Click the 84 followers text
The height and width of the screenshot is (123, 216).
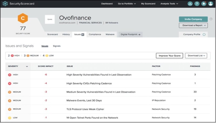click(112, 23)
